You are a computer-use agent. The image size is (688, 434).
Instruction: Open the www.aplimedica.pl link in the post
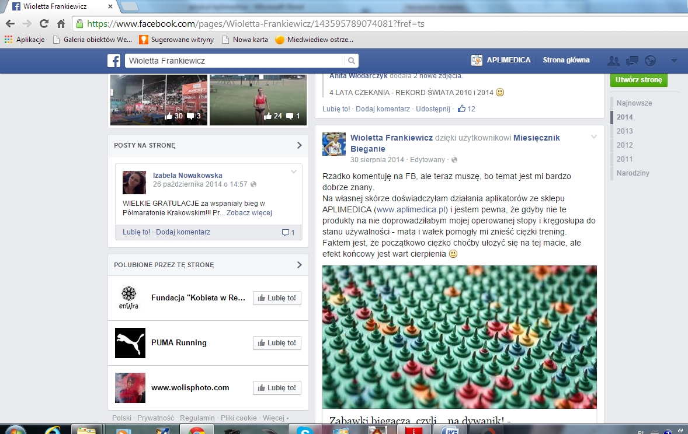coord(411,209)
